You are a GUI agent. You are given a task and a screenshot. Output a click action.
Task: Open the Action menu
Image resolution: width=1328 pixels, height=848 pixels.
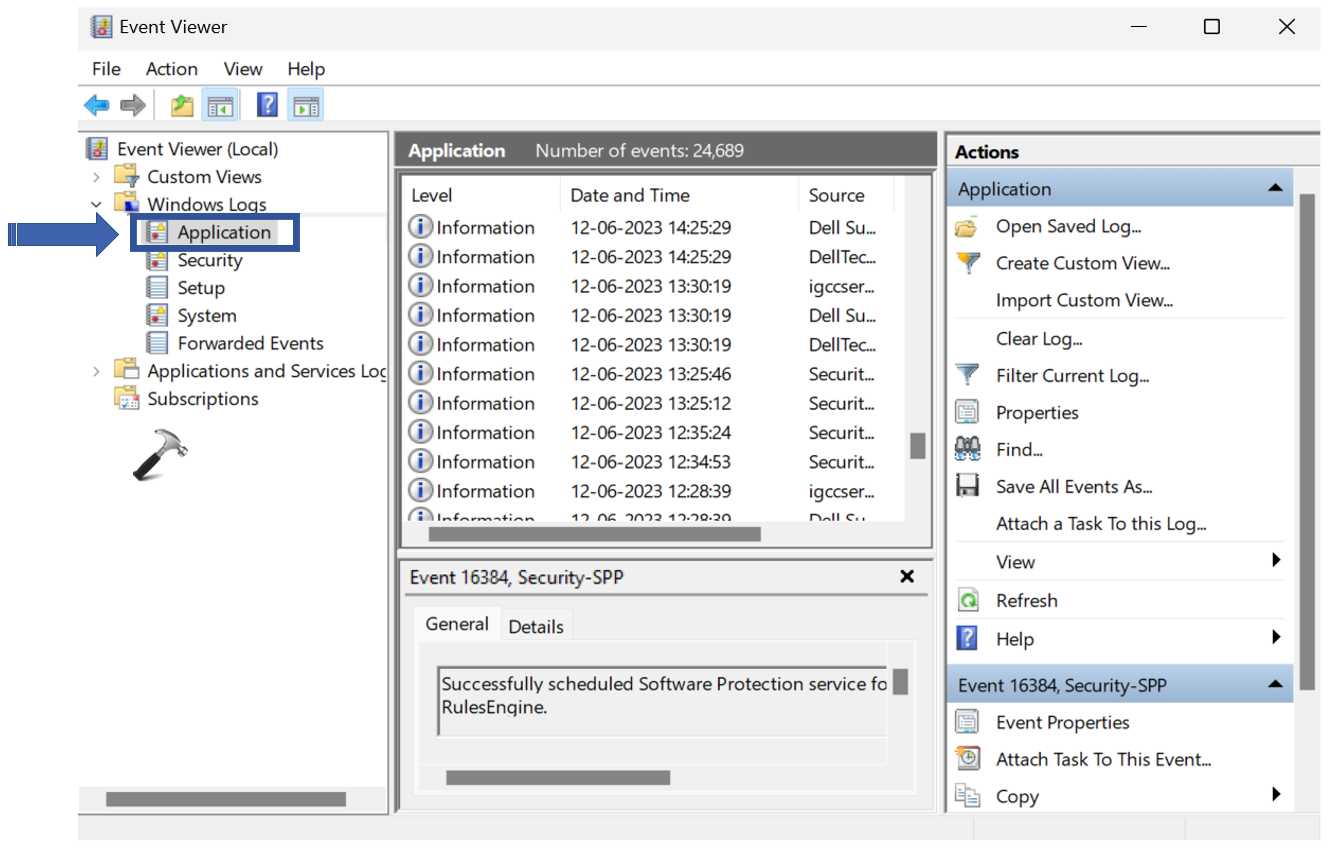(x=171, y=69)
